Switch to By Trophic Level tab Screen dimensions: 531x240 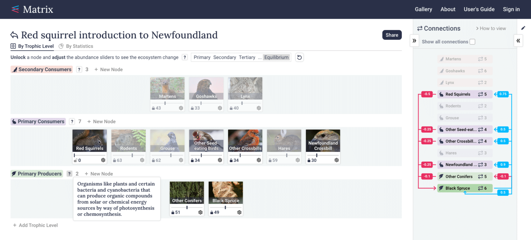click(x=32, y=46)
